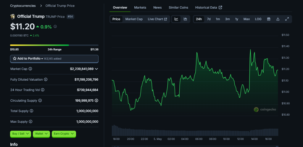Select the line chart view icon
The image size is (303, 147).
point(176,19)
